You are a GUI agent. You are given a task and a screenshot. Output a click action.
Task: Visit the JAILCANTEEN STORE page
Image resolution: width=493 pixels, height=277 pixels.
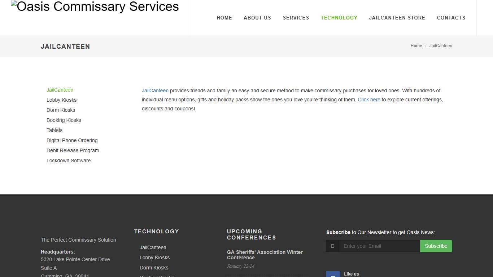click(x=397, y=18)
